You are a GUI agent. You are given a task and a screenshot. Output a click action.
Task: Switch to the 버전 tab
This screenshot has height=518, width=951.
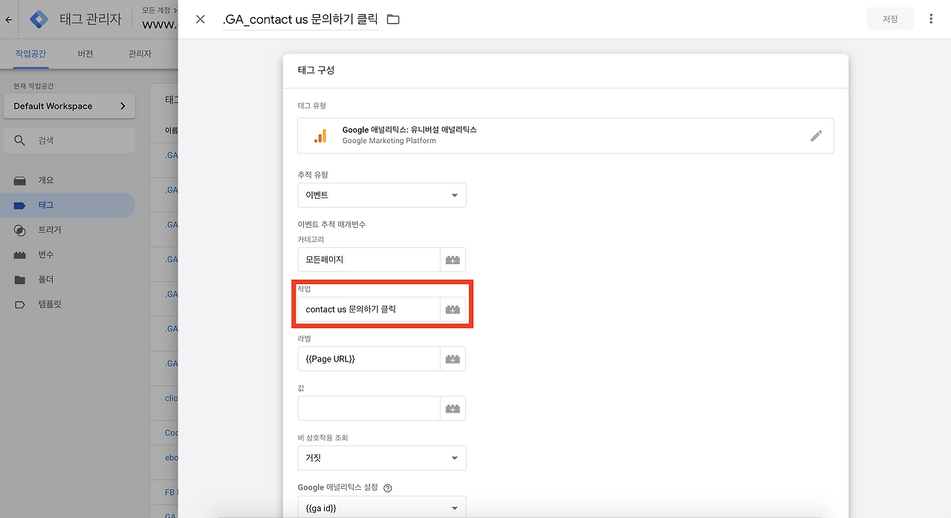tap(85, 53)
